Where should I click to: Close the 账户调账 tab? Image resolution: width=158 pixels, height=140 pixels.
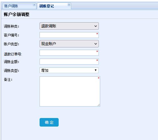(x=34, y=5)
